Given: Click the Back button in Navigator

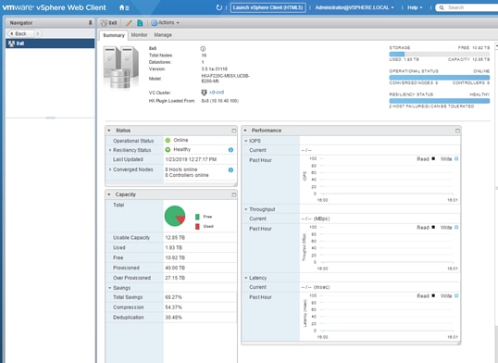Looking at the screenshot, I should tap(20, 33).
